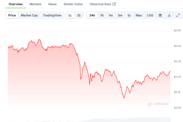Screen dimensions: 183x122
Task: Click the price line's lowest dip
Action: click(124, 98)
